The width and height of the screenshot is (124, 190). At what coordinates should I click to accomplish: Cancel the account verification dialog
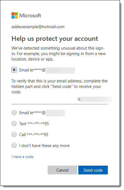coord(62,170)
